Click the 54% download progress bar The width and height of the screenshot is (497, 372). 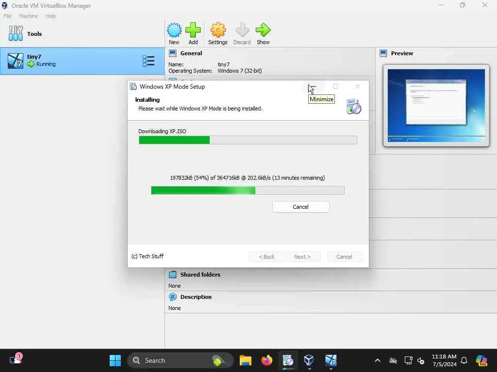248,190
